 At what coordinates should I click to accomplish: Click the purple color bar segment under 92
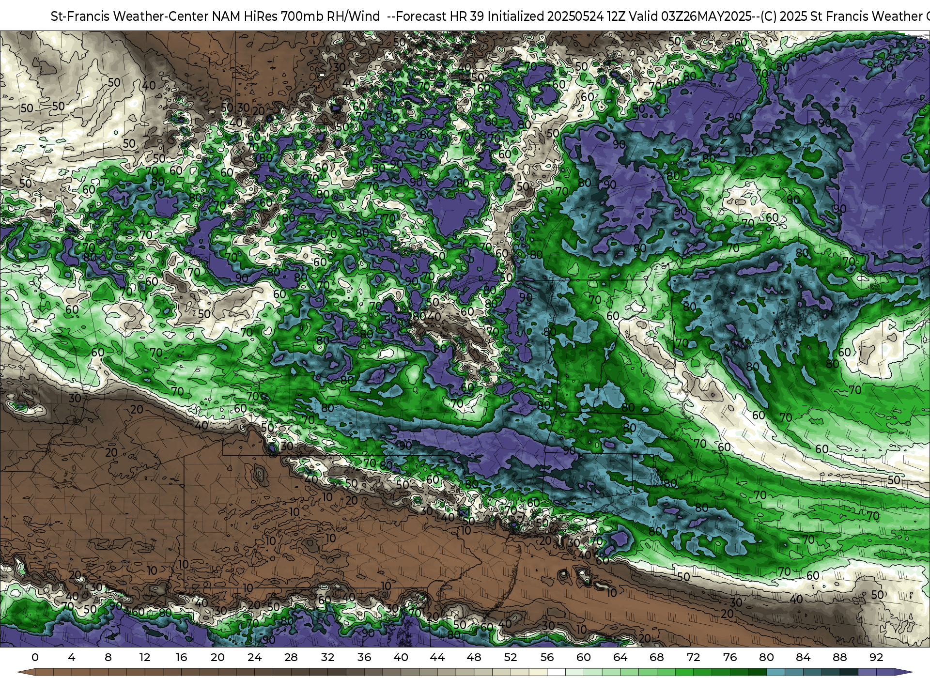click(885, 672)
